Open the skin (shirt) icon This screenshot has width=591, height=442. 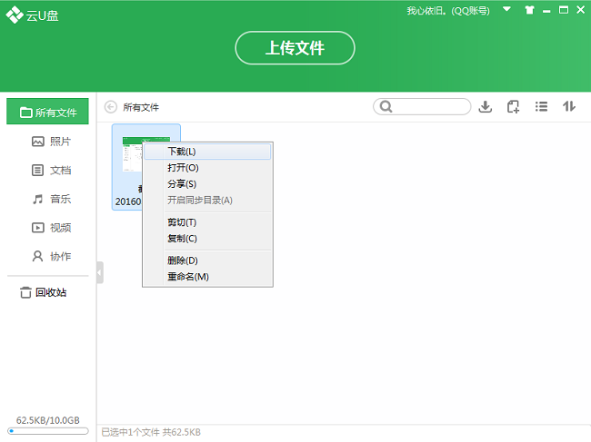click(529, 10)
